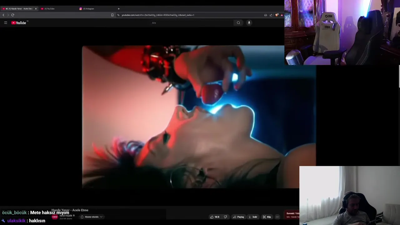Reload the page with the refresh icon
This screenshot has width=400, height=225.
(x=13, y=15)
